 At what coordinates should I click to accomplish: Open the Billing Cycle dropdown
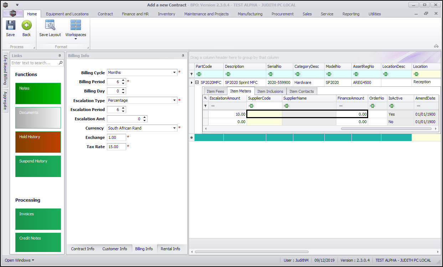pyautogui.click(x=174, y=72)
